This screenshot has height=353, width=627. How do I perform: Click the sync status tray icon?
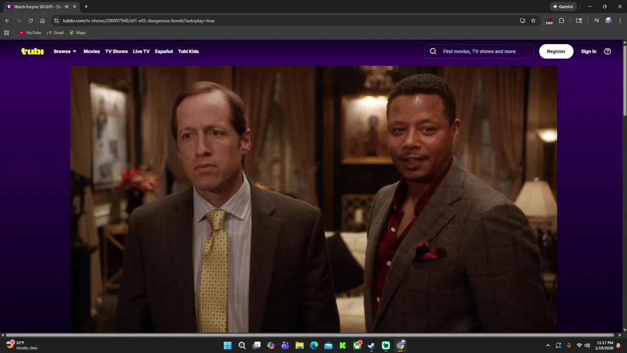[558, 346]
